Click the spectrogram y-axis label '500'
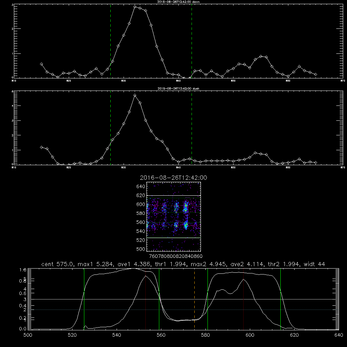 pos(141,249)
